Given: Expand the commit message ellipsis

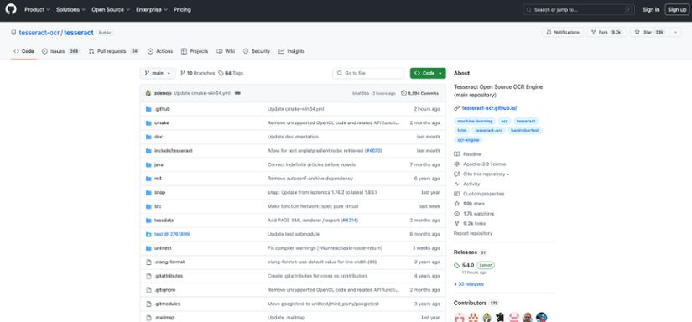Looking at the screenshot, I should point(237,93).
